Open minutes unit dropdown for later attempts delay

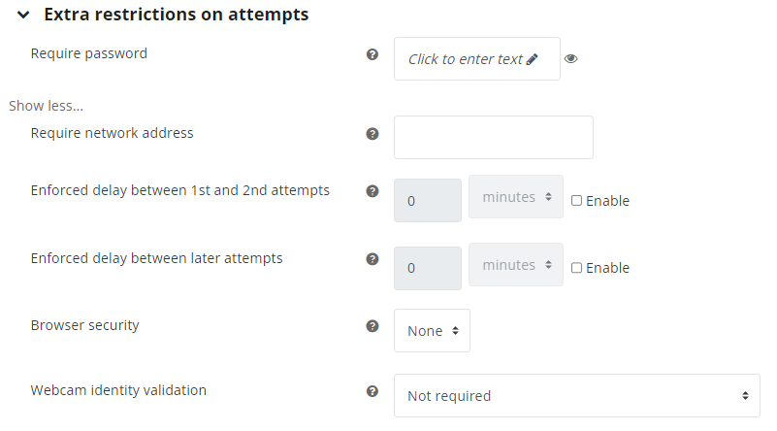(516, 264)
